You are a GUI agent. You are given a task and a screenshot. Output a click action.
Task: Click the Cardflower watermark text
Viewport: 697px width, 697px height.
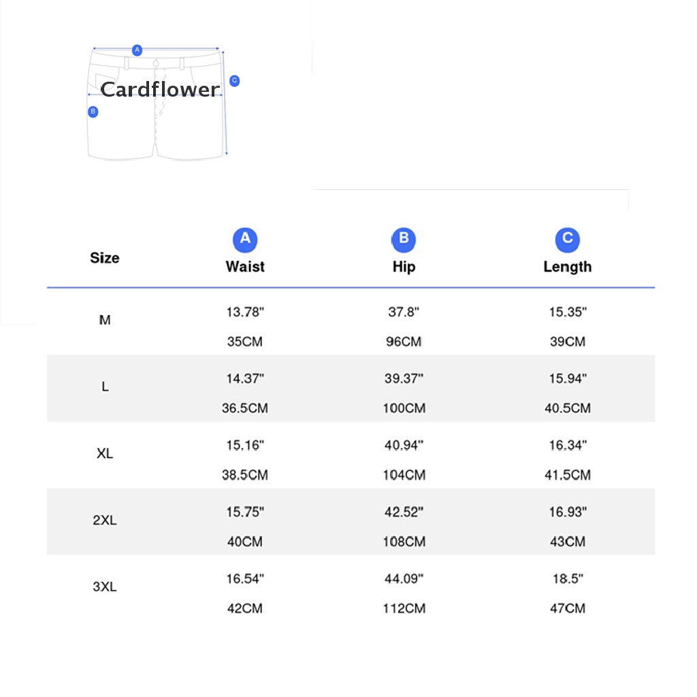160,89
